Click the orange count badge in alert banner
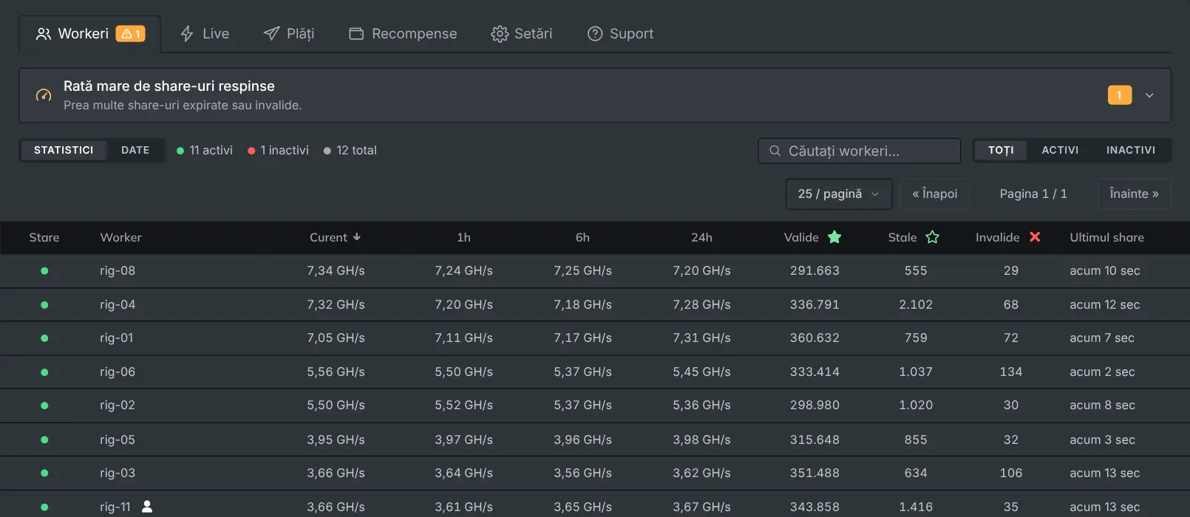Screen dimensions: 1190x517 [1119, 95]
